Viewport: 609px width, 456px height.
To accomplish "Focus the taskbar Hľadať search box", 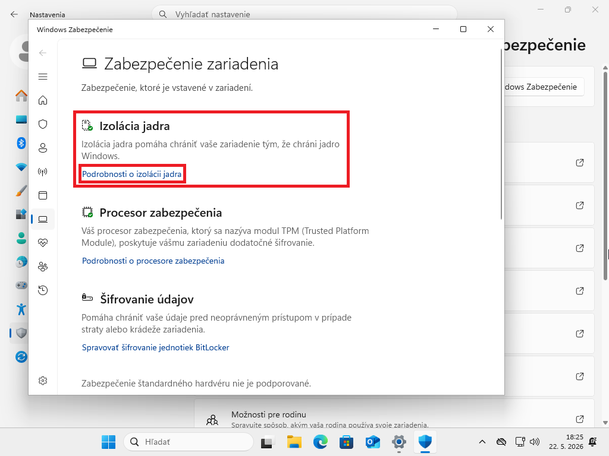I will point(189,442).
